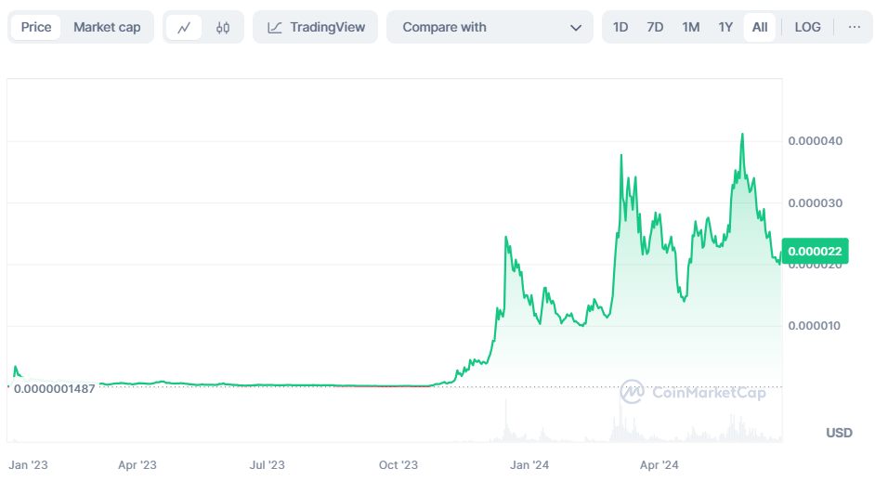Viewport: 875px width, 481px height.
Task: Click the 0.0000001487 starting price label
Action: [55, 388]
